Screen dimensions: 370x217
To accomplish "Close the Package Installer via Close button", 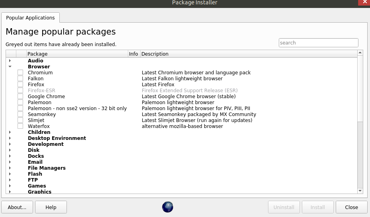I will pos(352,207).
